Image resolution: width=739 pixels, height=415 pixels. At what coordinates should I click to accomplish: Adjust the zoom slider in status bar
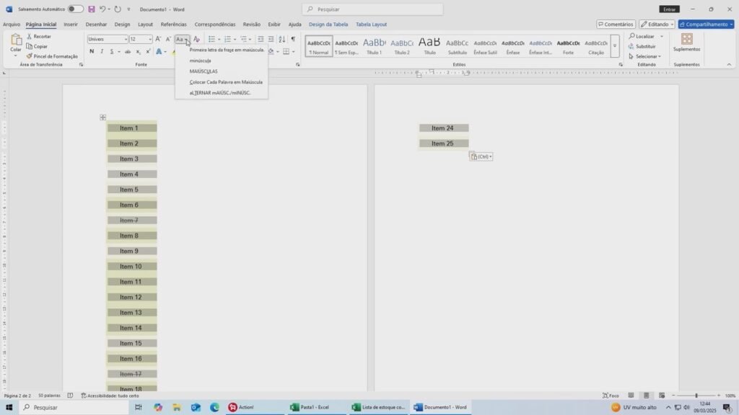click(696, 396)
